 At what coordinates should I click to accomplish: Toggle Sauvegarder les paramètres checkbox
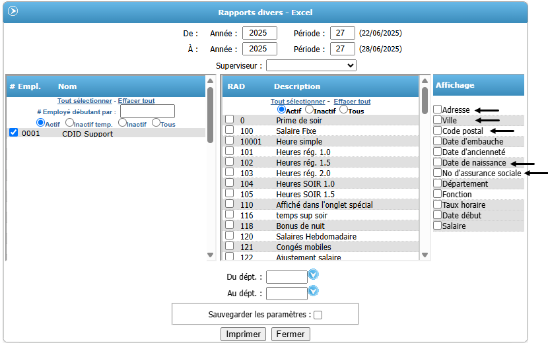tap(318, 315)
